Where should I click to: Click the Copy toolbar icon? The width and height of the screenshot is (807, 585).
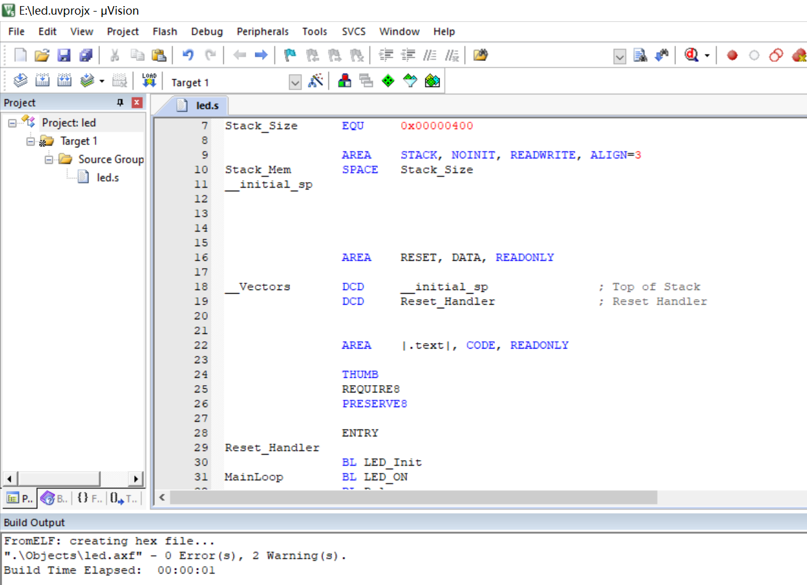coord(137,55)
